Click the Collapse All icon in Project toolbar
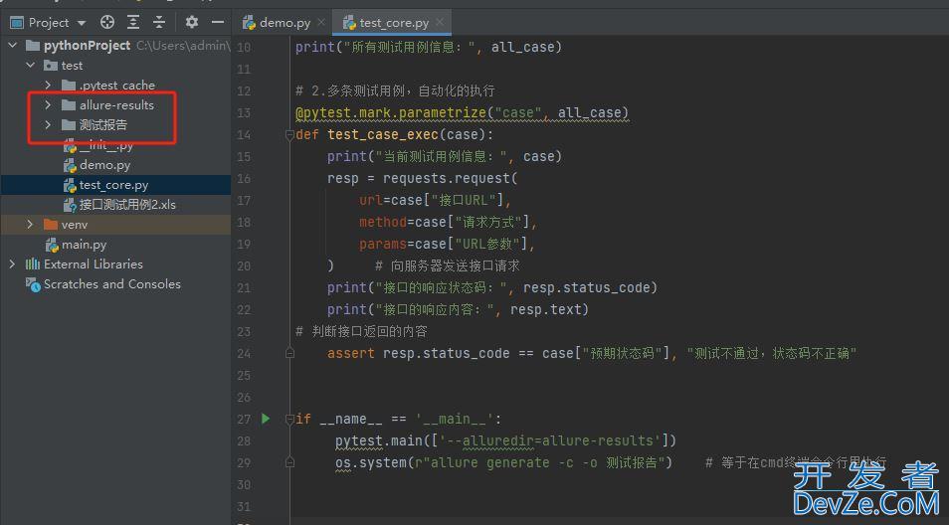The width and height of the screenshot is (949, 525). pos(159,23)
